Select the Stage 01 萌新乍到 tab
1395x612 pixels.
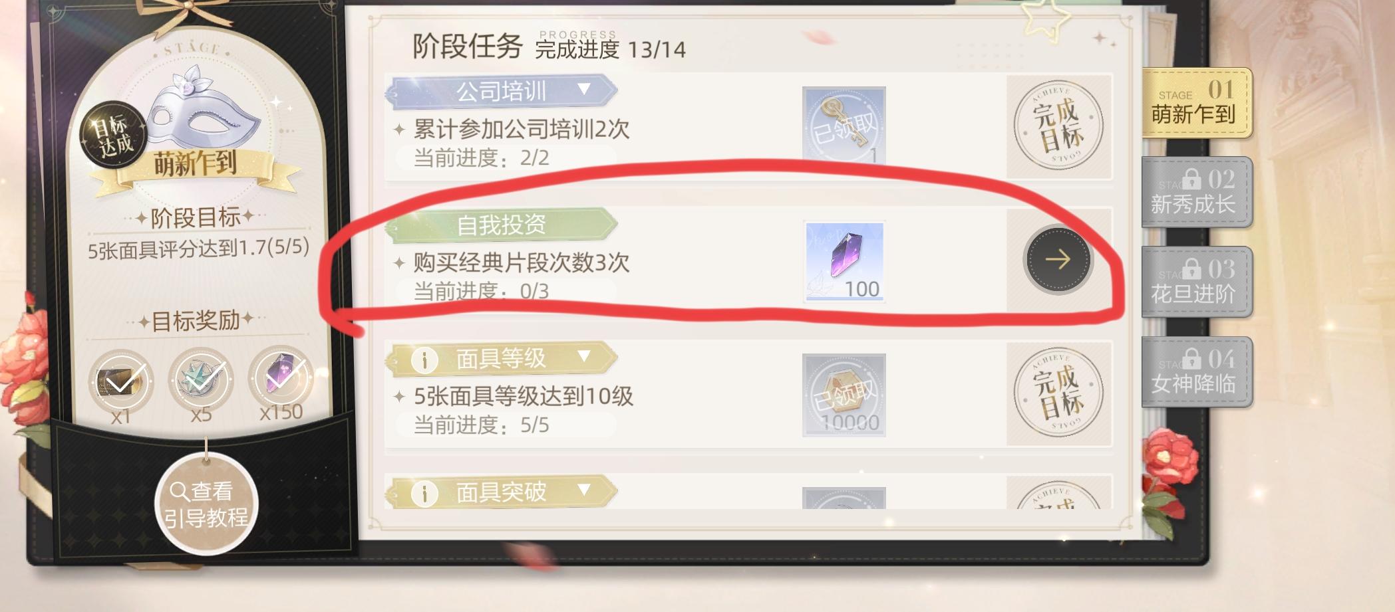point(1196,103)
